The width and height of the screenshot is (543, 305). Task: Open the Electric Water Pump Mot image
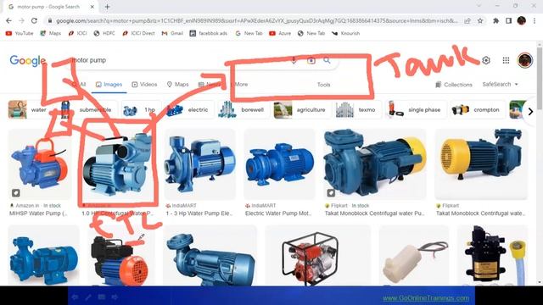[x=279, y=164]
